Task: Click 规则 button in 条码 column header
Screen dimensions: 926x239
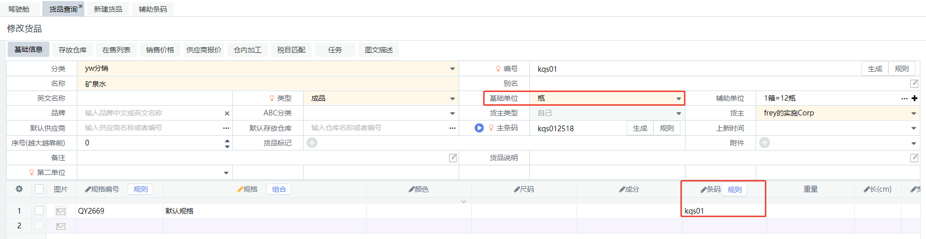Action: [734, 190]
